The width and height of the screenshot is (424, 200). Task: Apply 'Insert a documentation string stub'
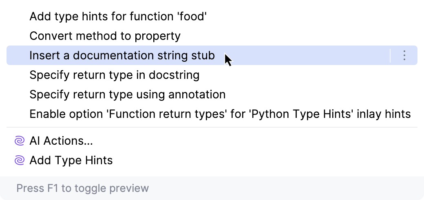click(x=122, y=55)
